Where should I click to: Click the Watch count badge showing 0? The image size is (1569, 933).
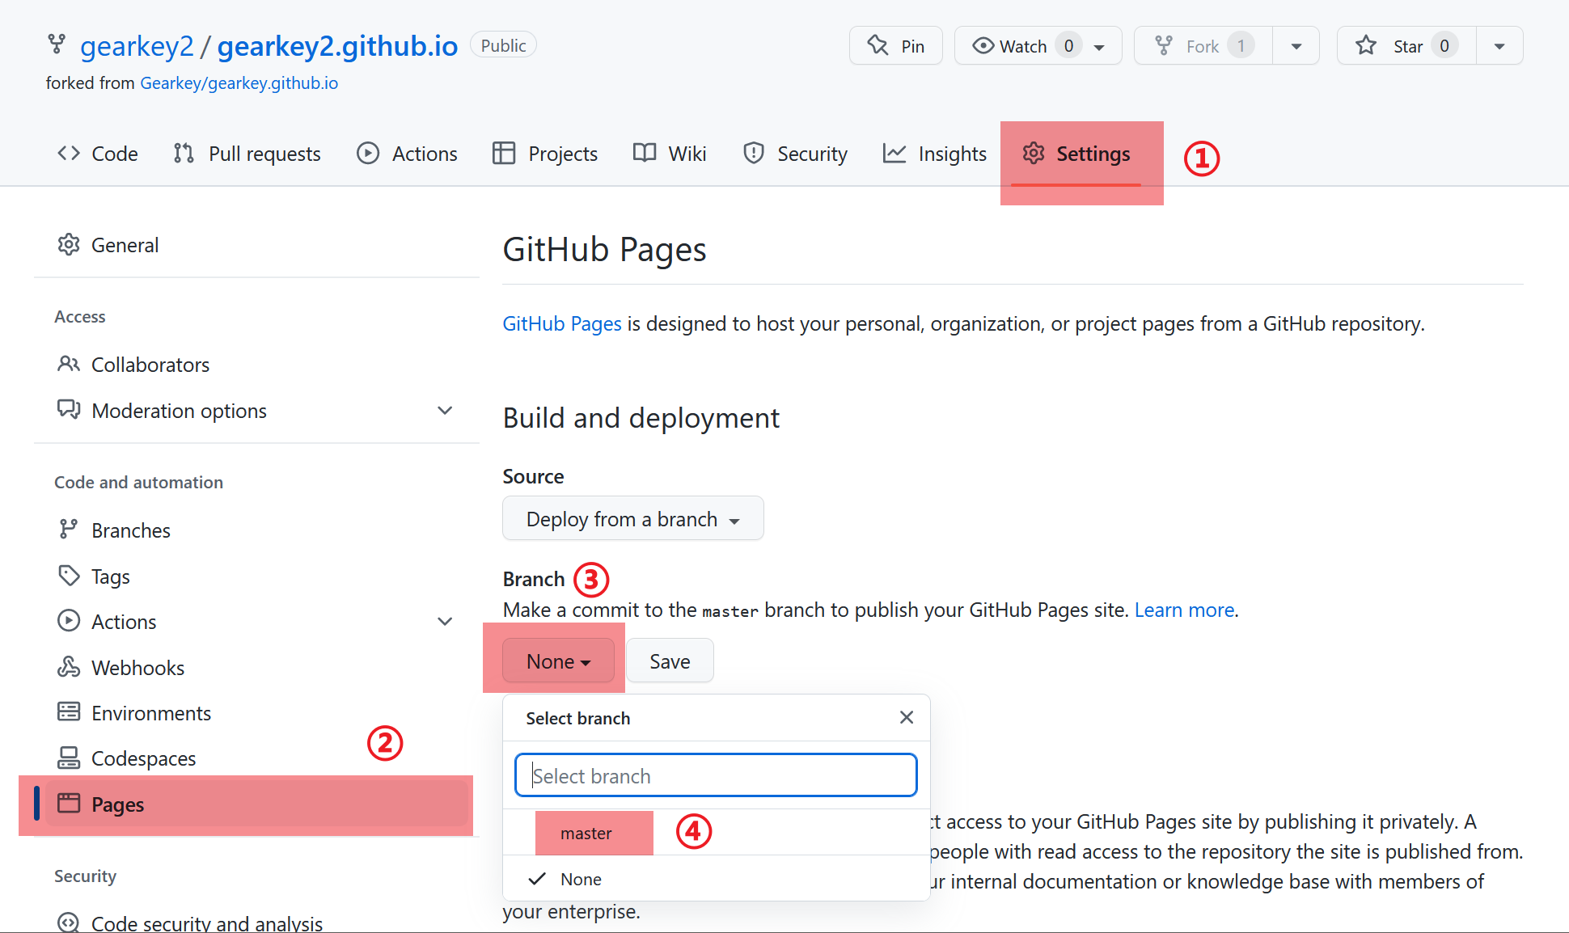[1068, 45]
